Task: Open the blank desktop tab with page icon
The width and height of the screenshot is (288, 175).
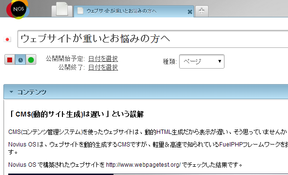Action: click(x=62, y=9)
